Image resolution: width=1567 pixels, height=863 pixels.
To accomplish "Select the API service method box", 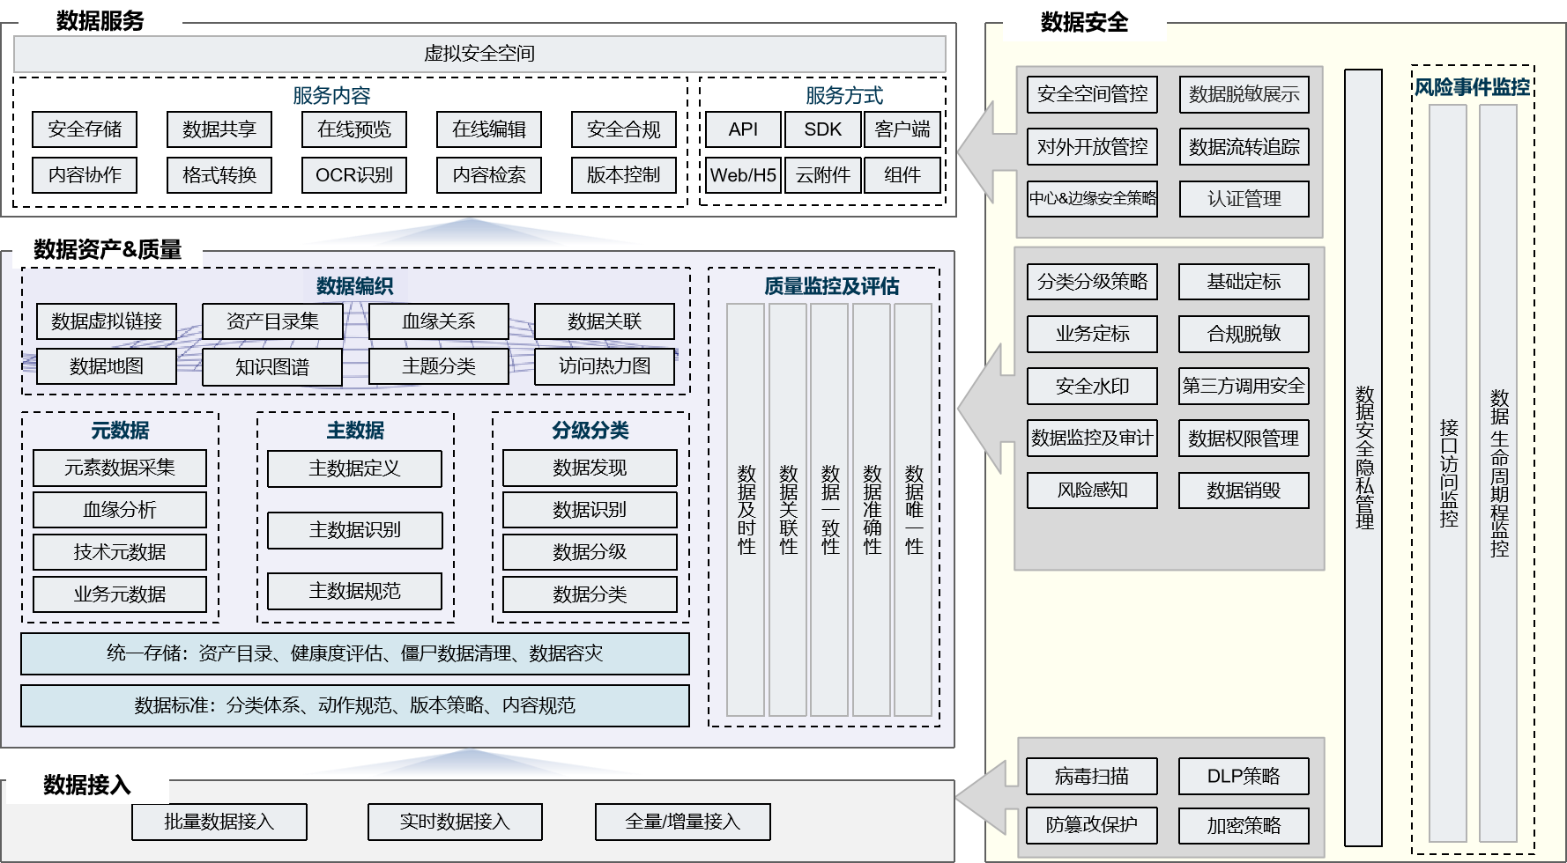I will [743, 129].
